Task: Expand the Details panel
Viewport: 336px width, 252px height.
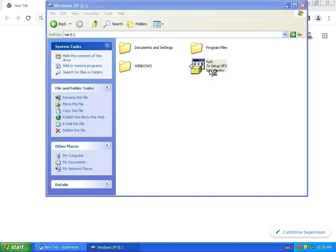Action: (x=107, y=184)
